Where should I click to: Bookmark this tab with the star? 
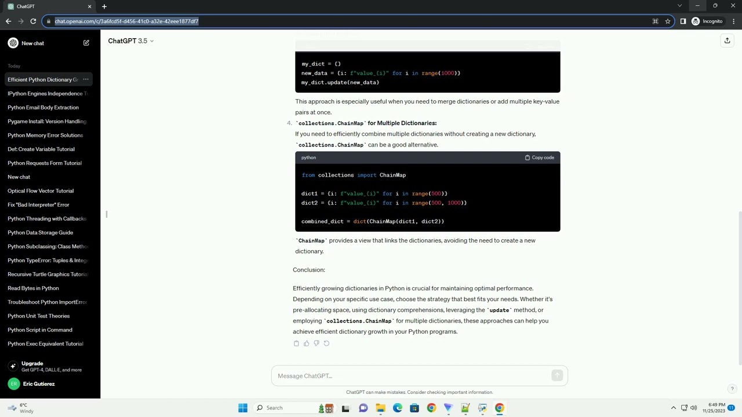(x=668, y=21)
